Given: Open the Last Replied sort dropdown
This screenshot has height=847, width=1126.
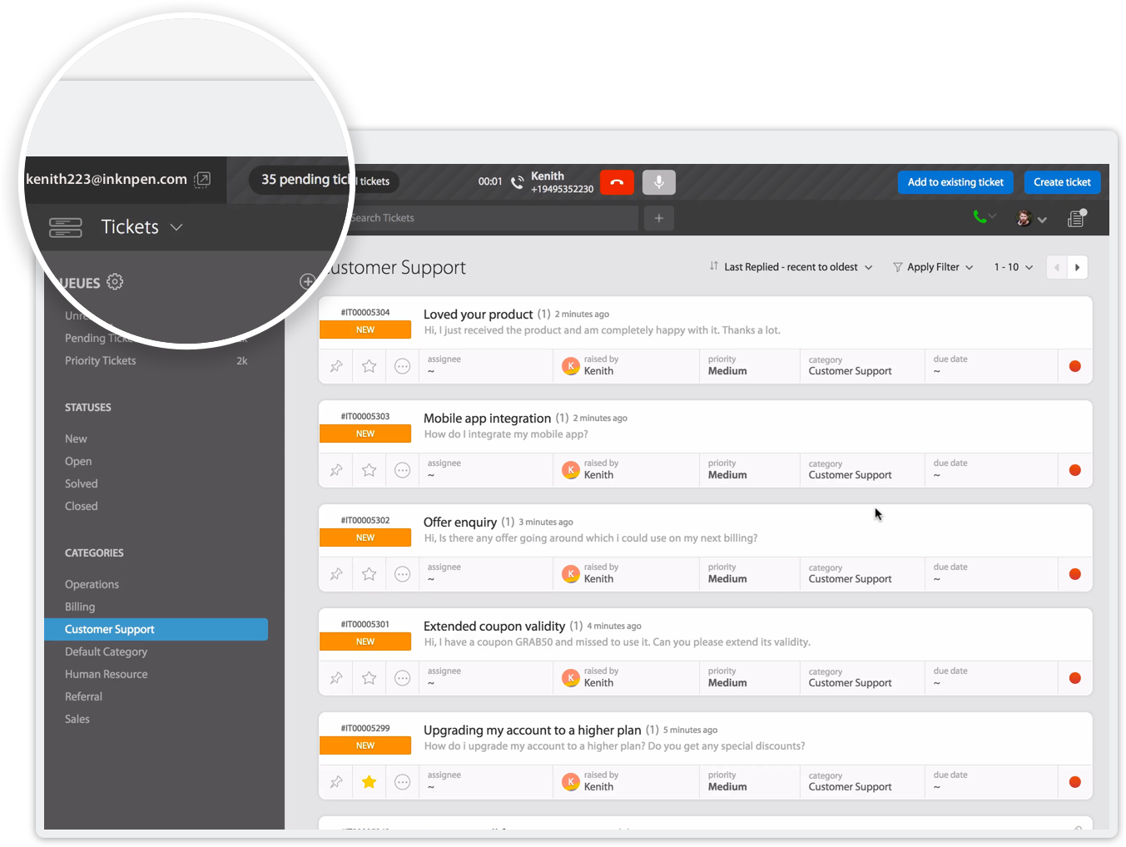Looking at the screenshot, I should [791, 267].
